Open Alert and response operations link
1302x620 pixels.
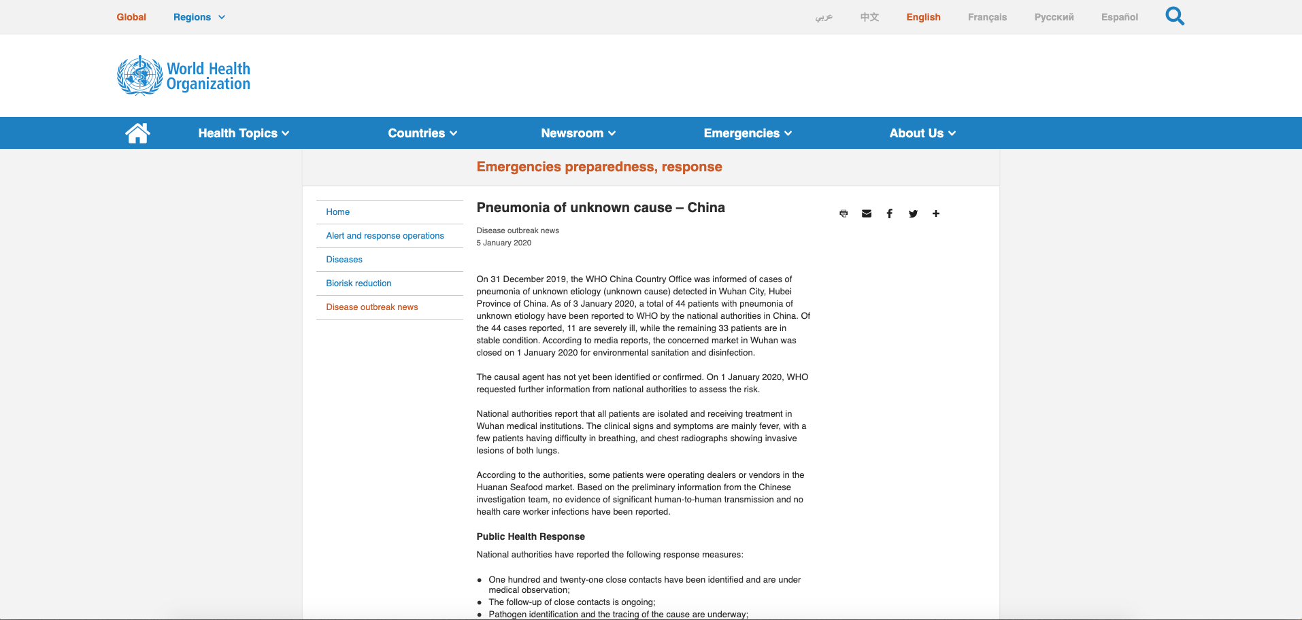point(385,236)
